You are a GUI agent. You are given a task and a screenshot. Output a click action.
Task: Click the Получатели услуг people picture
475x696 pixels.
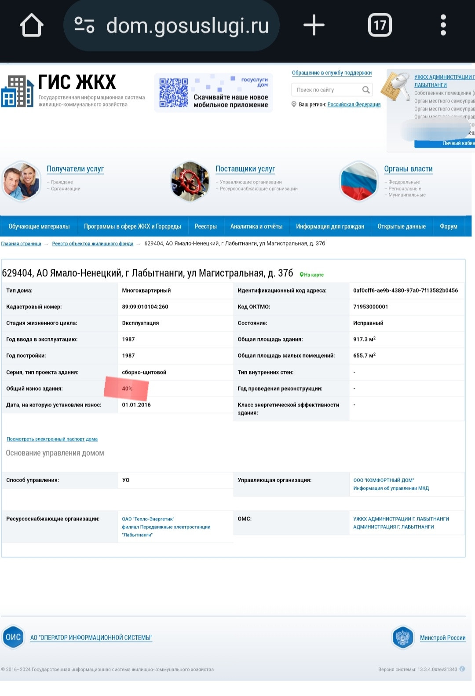click(22, 181)
